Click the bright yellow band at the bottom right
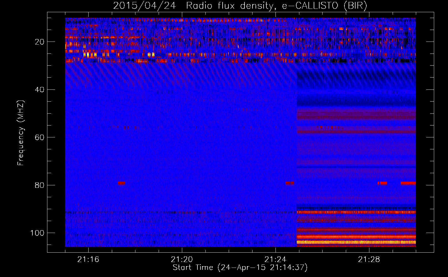Image resolution: width=448 pixels, height=277 pixels. click(x=356, y=242)
